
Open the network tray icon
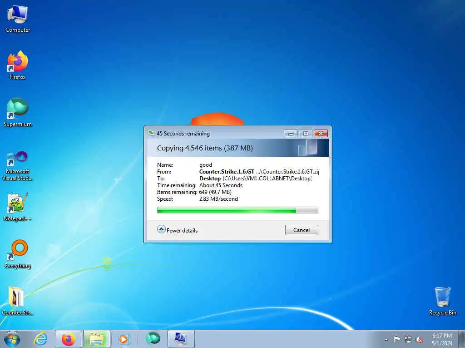point(408,339)
